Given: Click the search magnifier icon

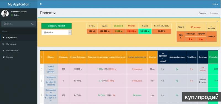Looking at the screenshot, I should pyautogui.click(x=32, y=24).
